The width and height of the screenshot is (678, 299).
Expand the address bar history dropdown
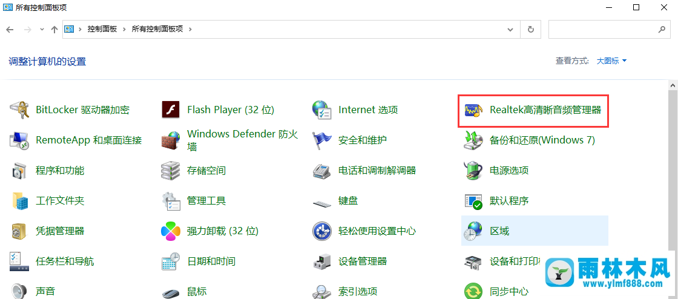click(510, 30)
